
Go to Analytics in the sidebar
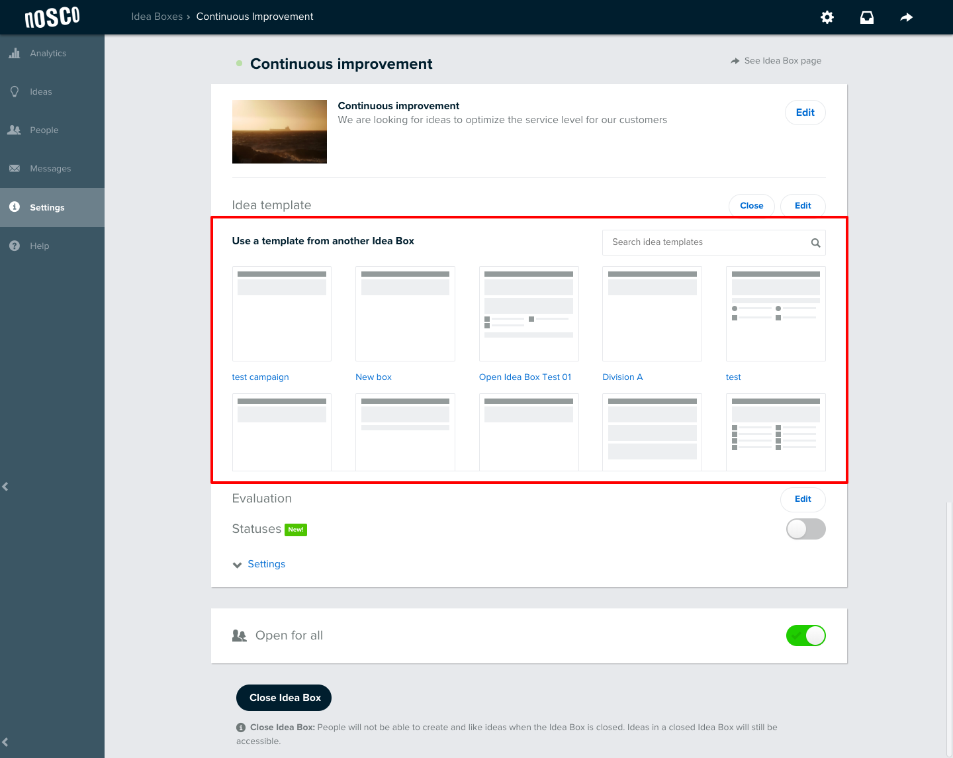tap(48, 53)
